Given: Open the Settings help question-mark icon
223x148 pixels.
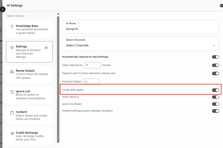Looking at the screenshot, I should (x=46, y=48).
